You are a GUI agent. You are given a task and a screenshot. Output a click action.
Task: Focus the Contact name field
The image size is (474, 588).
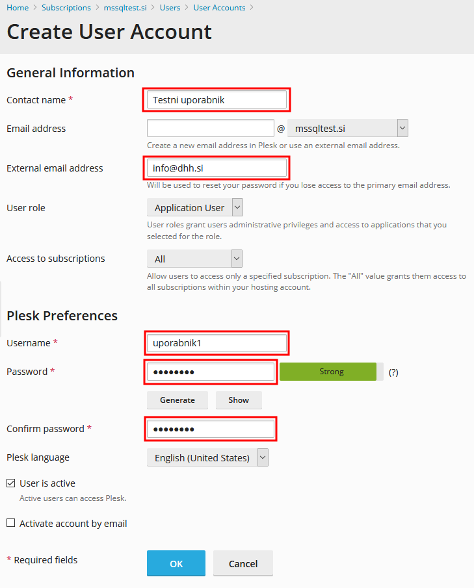(x=216, y=100)
